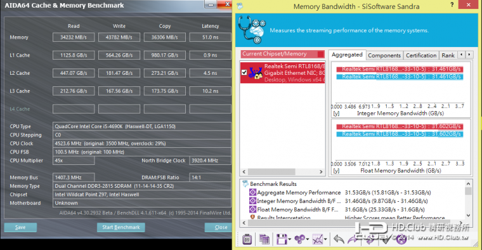Click Start Benchmark in AIDA64

[x=120, y=227]
